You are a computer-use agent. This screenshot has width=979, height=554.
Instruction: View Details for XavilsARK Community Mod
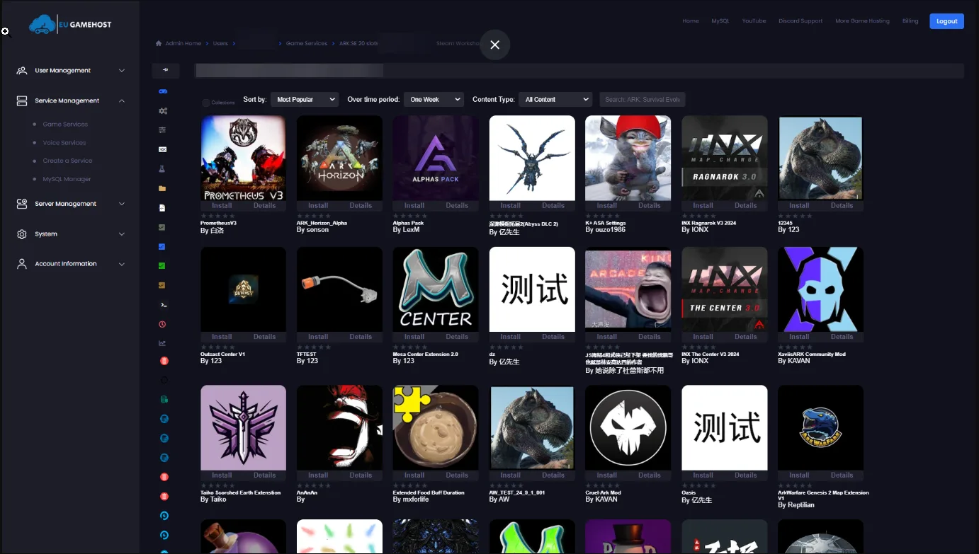click(x=842, y=337)
